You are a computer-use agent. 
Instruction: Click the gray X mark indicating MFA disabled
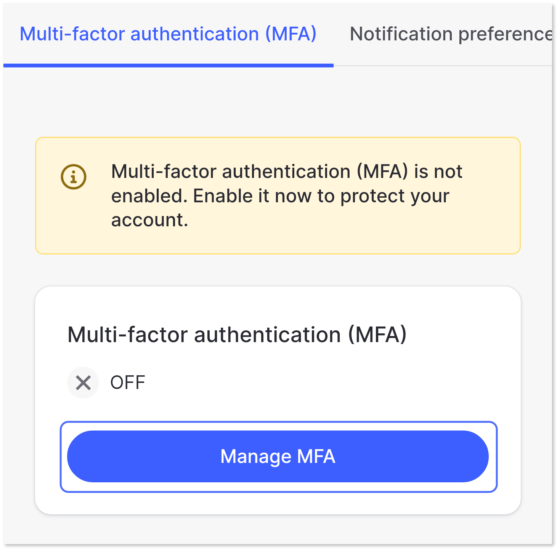point(83,383)
